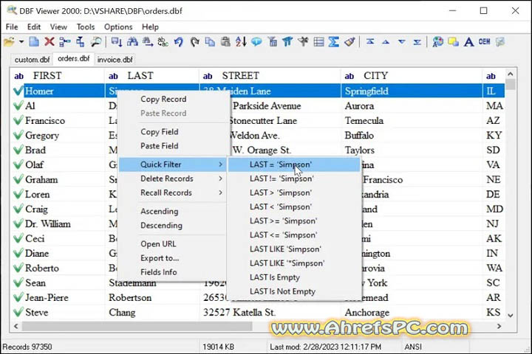Click the Sigma sum icon
The width and height of the screenshot is (532, 354).
(334, 42)
